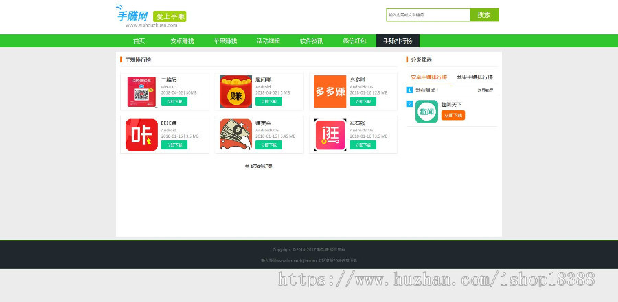
Task: Click 立即下载 for 咔咔赚
Action: coord(174,144)
